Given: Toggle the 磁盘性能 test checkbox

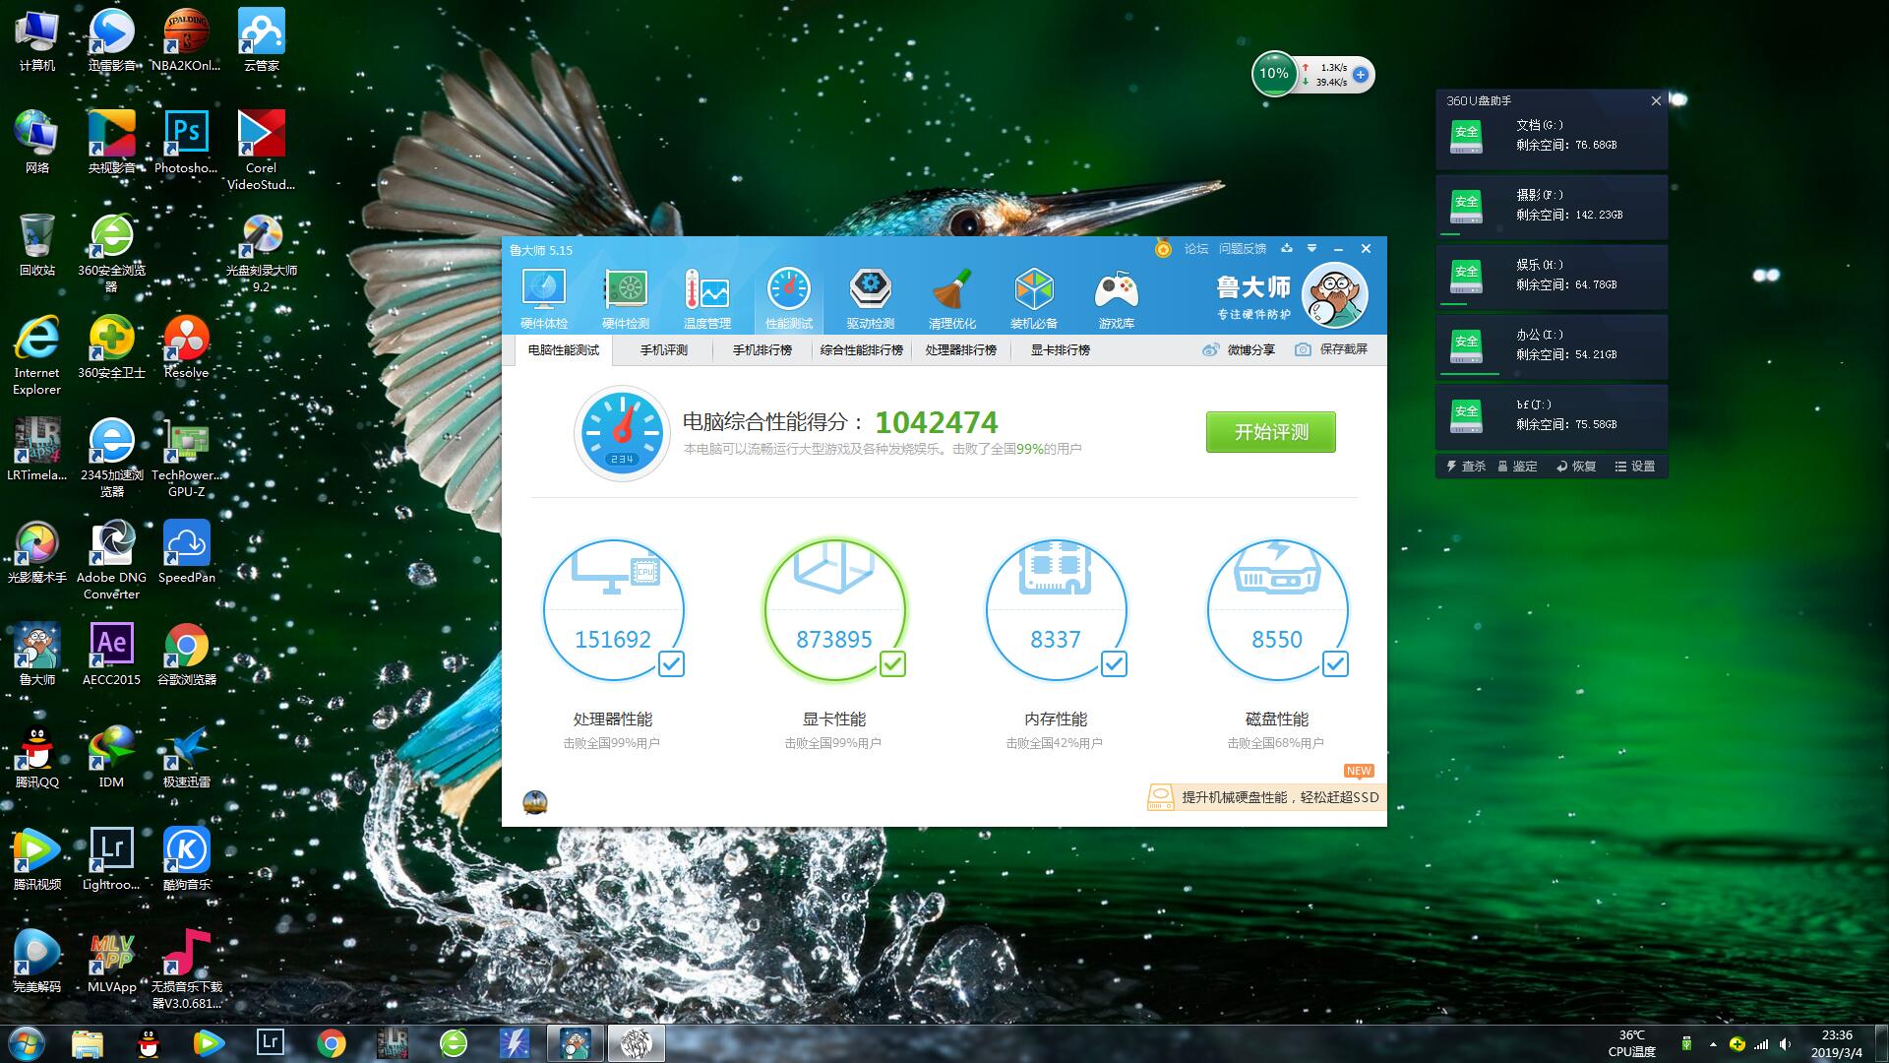Looking at the screenshot, I should (1335, 664).
